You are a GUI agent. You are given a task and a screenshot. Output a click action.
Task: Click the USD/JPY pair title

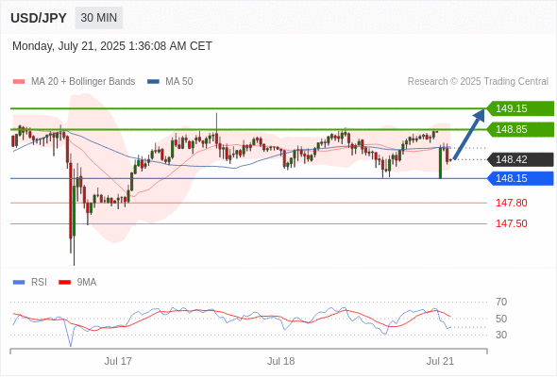coord(39,18)
